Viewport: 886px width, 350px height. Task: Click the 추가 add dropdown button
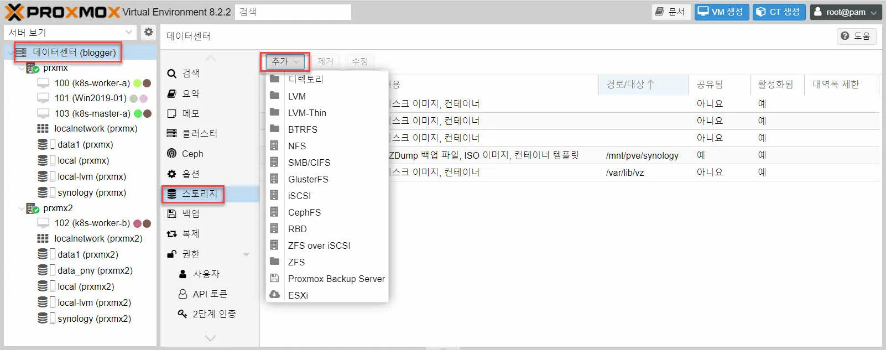pos(285,61)
